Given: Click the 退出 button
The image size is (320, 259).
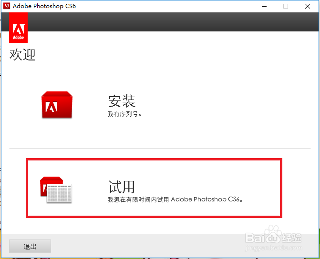Looking at the screenshot, I should pos(30,246).
